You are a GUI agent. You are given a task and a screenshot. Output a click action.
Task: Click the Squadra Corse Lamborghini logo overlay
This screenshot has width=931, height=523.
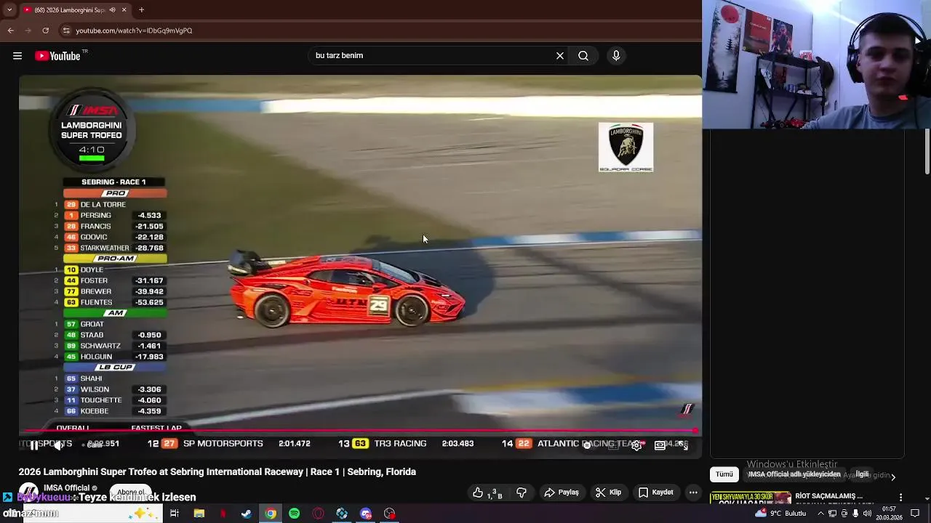626,147
